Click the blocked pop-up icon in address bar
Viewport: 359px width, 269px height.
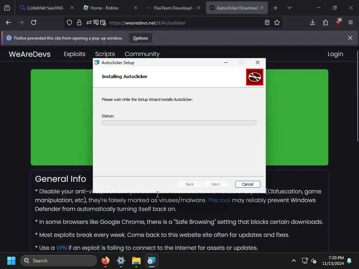tap(103, 22)
